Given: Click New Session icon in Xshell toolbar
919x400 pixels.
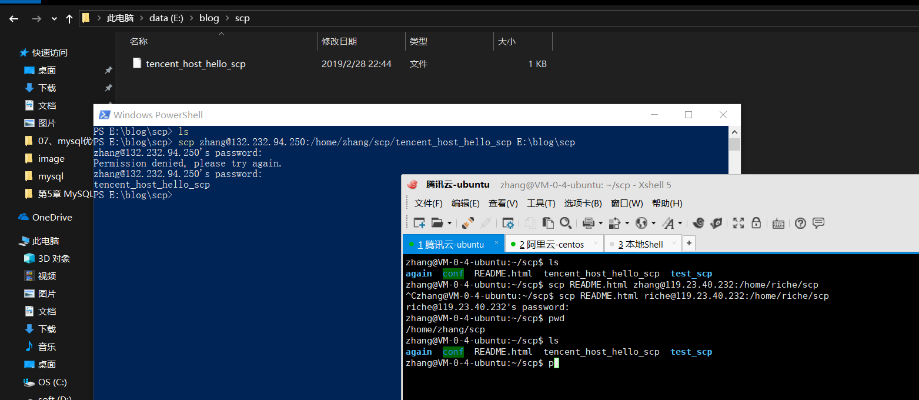Looking at the screenshot, I should tap(419, 223).
